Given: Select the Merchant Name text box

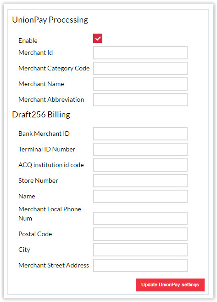Looking at the screenshot, I should click(140, 84).
